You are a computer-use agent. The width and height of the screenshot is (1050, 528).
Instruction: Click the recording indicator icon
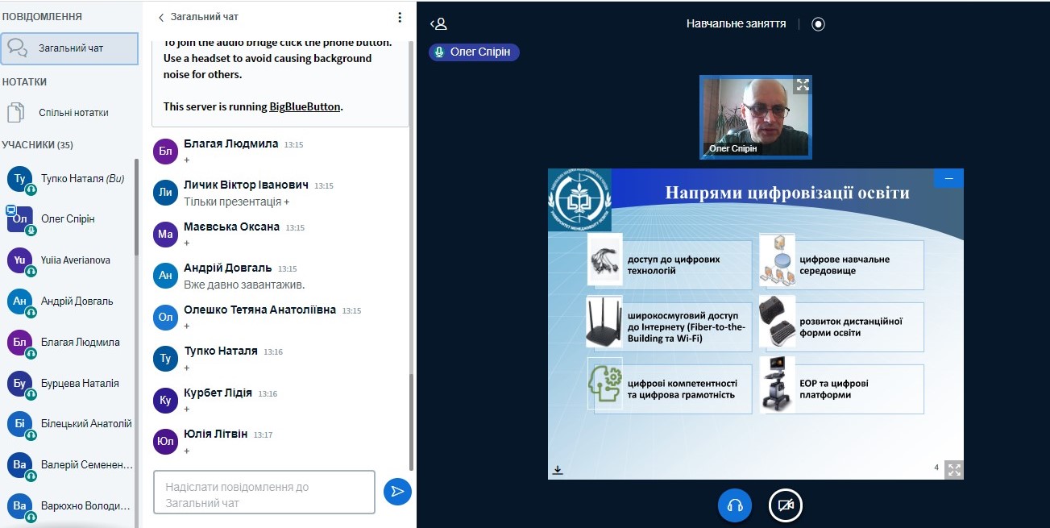tap(818, 24)
